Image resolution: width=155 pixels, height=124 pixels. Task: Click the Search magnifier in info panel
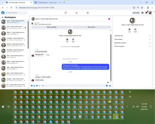135,29
